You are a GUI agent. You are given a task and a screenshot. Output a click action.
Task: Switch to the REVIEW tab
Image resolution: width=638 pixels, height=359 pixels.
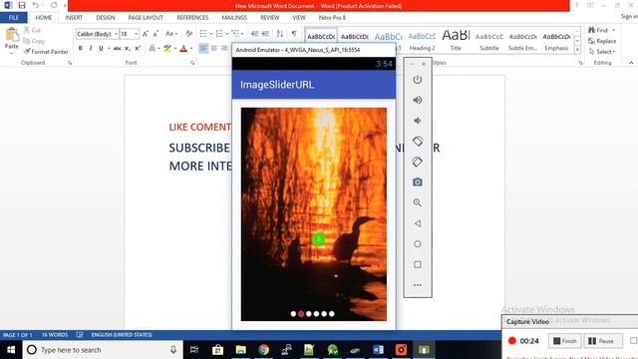[270, 18]
